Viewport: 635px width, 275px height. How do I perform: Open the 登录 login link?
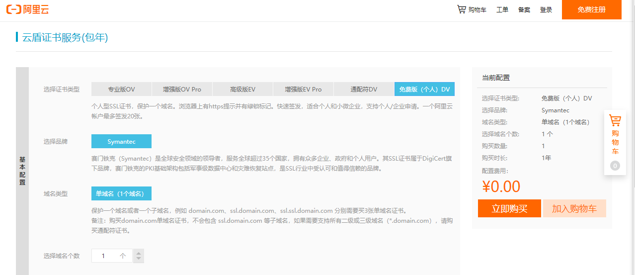pos(546,9)
